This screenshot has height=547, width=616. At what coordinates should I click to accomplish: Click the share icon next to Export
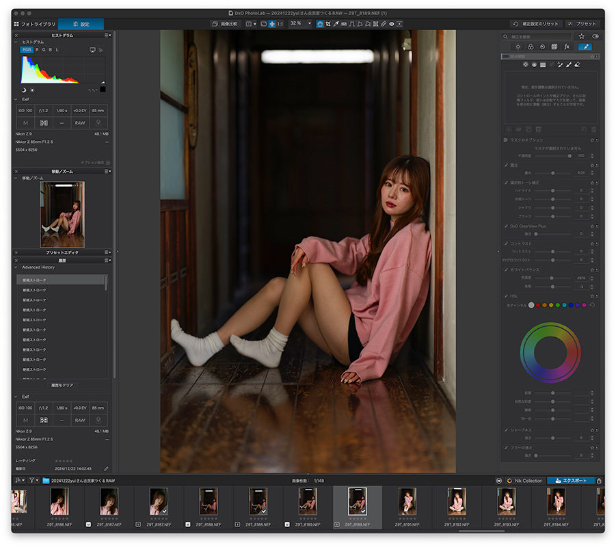599,481
